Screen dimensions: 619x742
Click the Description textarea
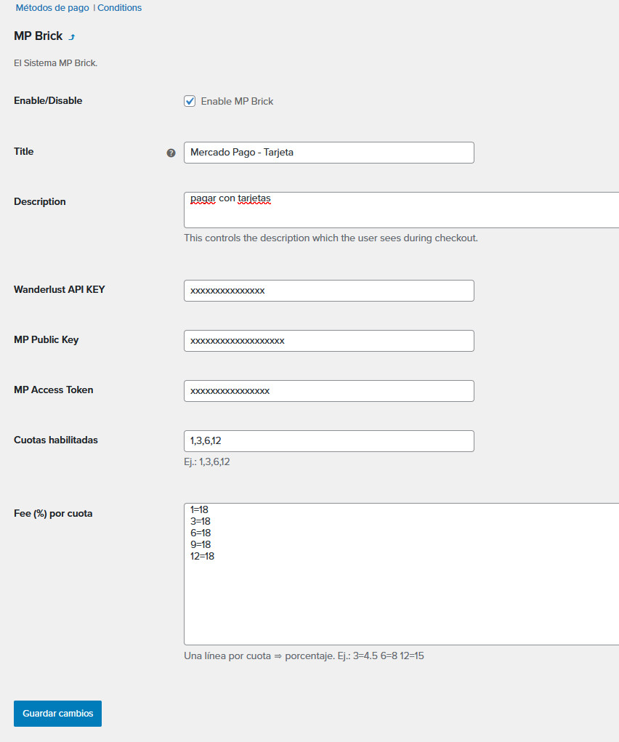click(x=401, y=209)
